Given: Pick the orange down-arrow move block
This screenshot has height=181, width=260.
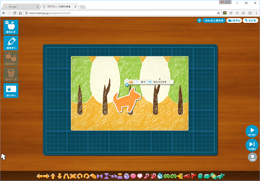Looking at the screenshot, I should (59, 176).
